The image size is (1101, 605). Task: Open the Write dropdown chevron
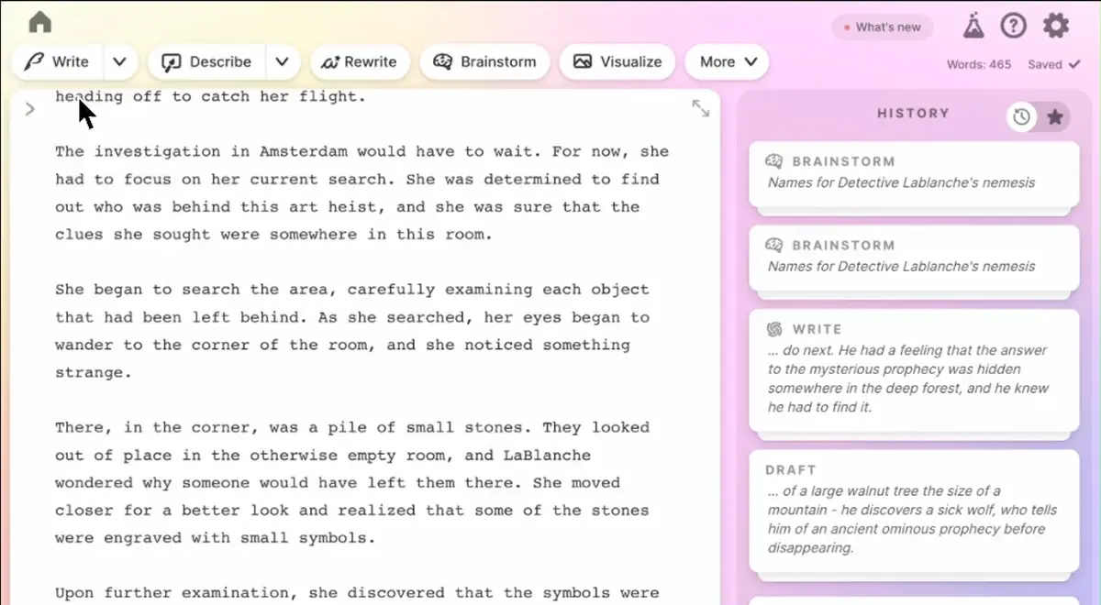point(119,61)
